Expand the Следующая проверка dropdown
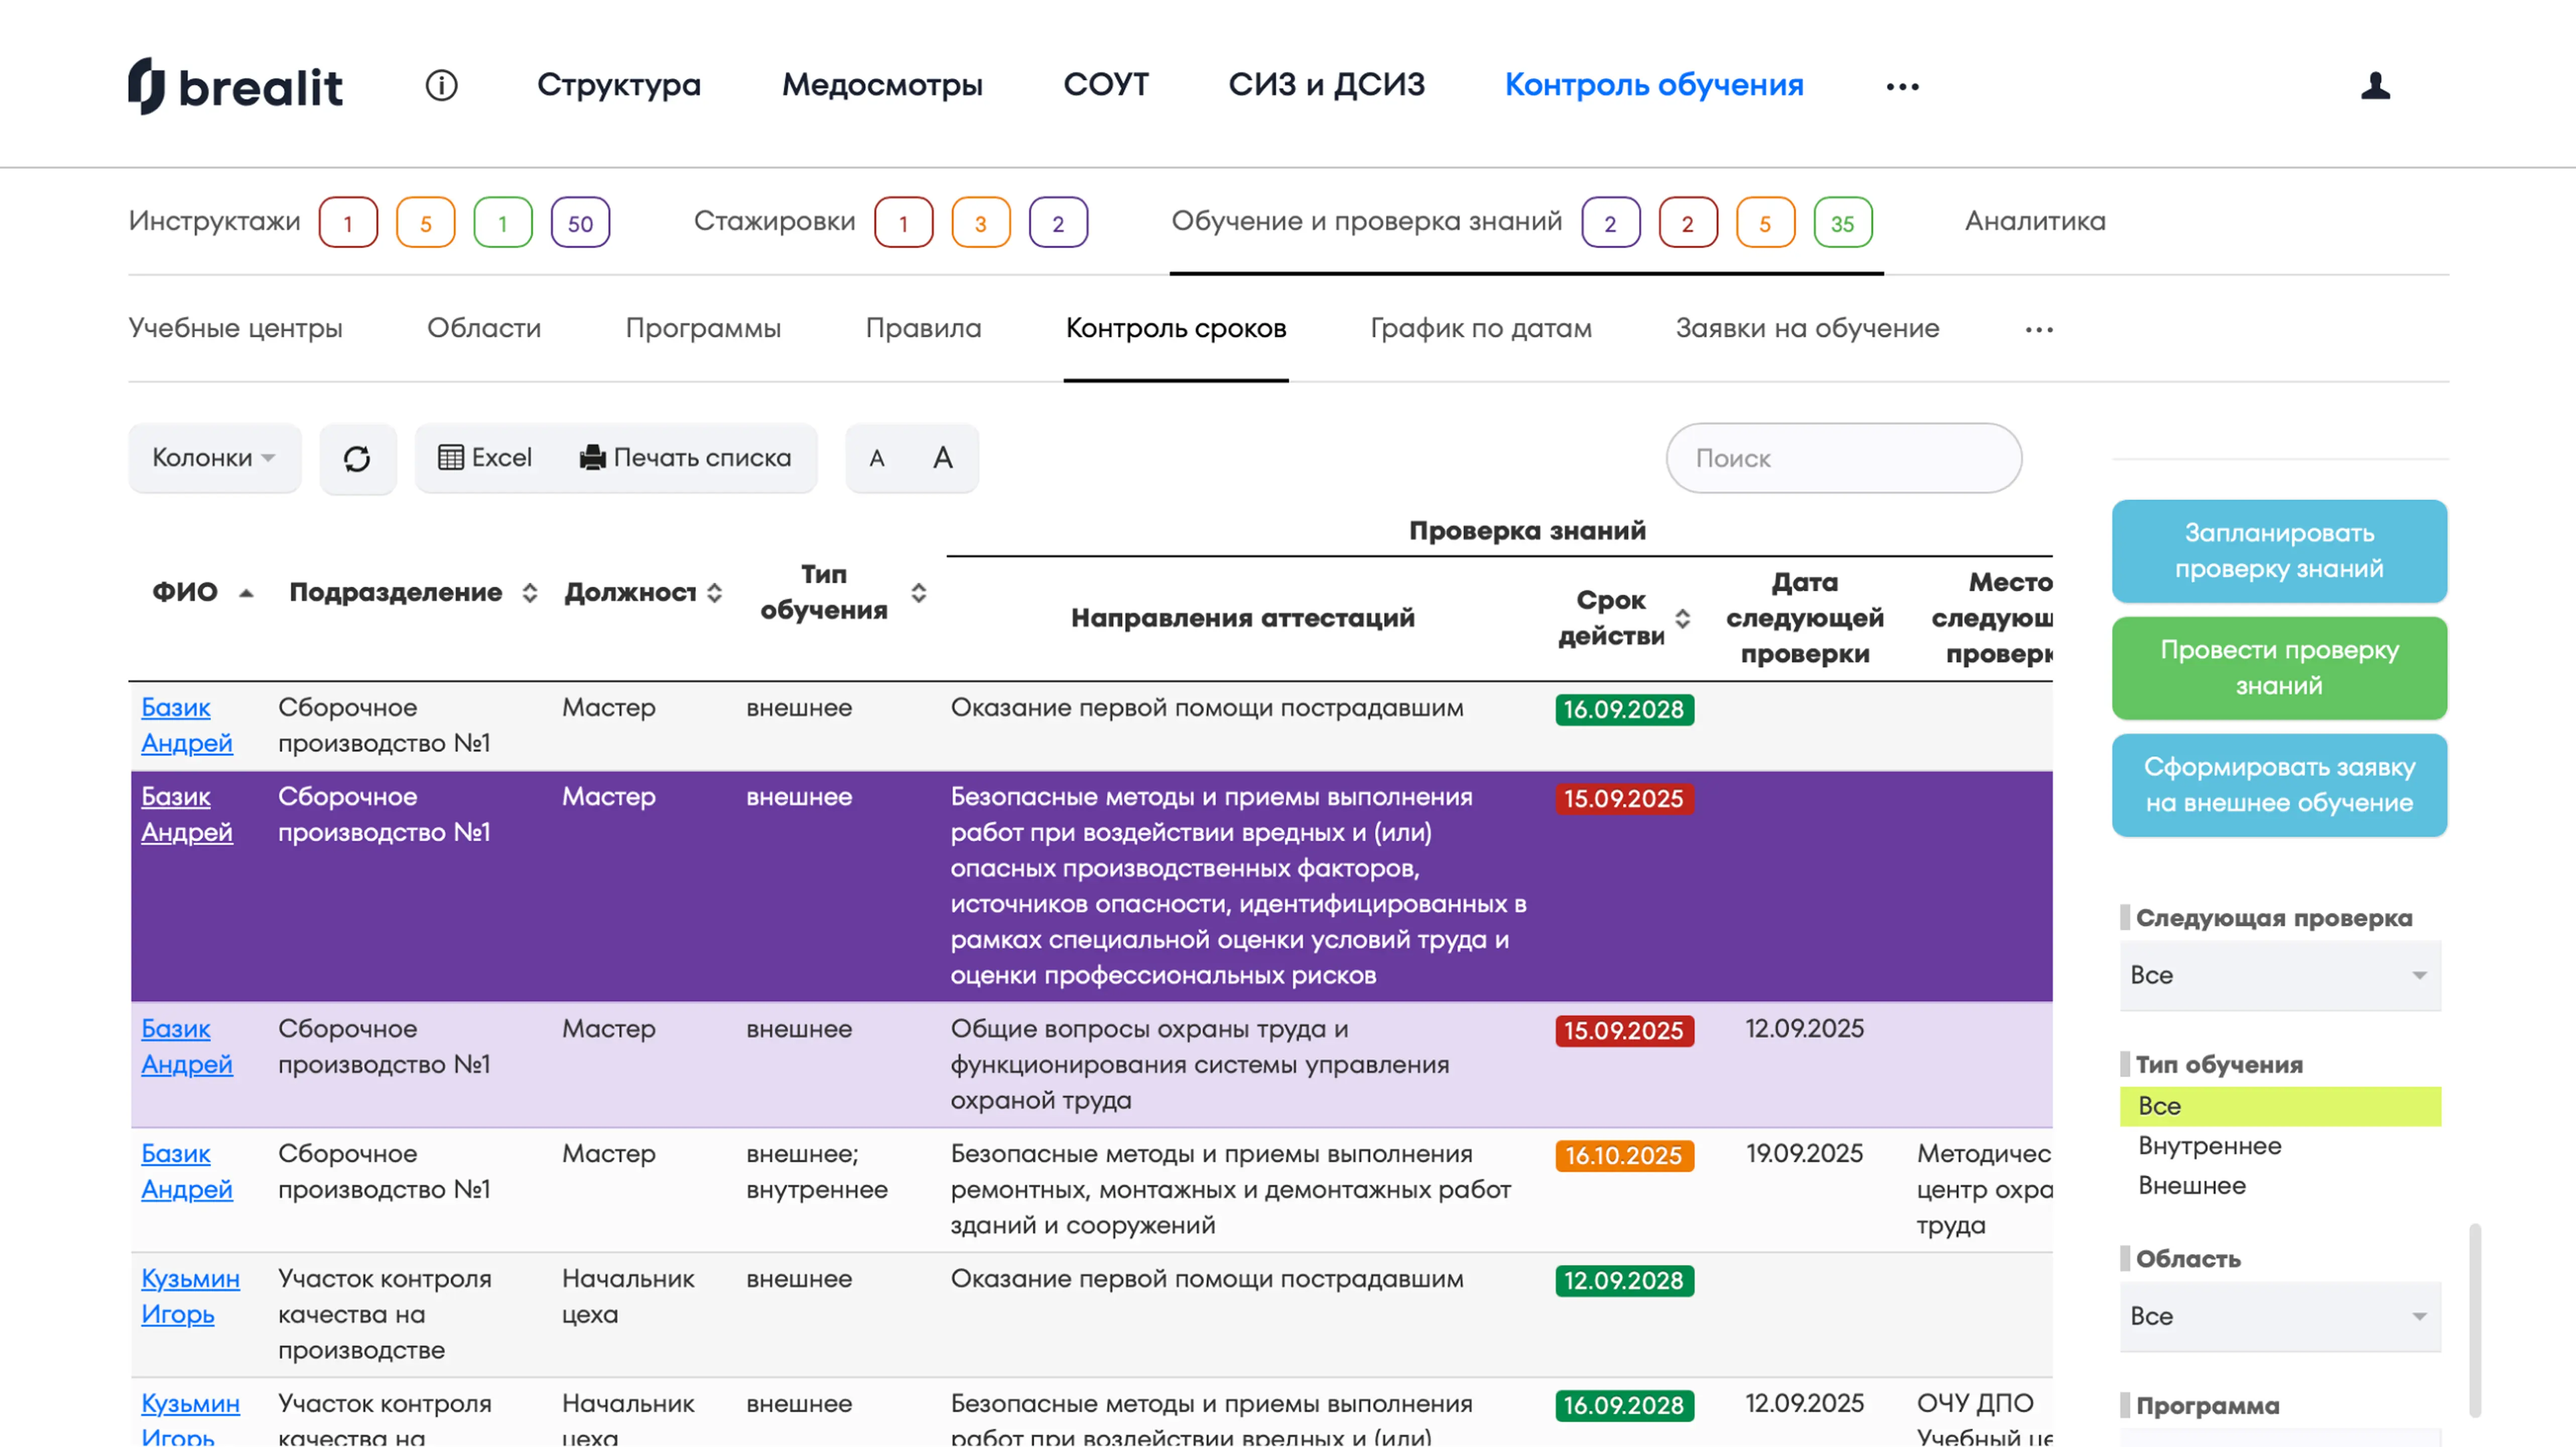 [2279, 975]
